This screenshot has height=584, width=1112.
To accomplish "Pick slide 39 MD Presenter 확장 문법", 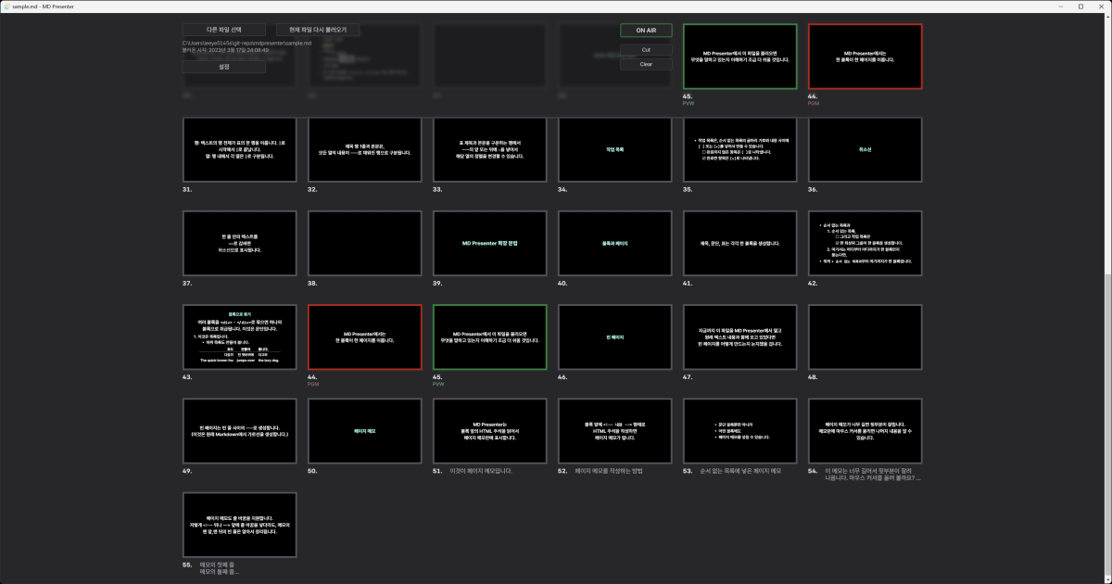I will click(x=489, y=243).
